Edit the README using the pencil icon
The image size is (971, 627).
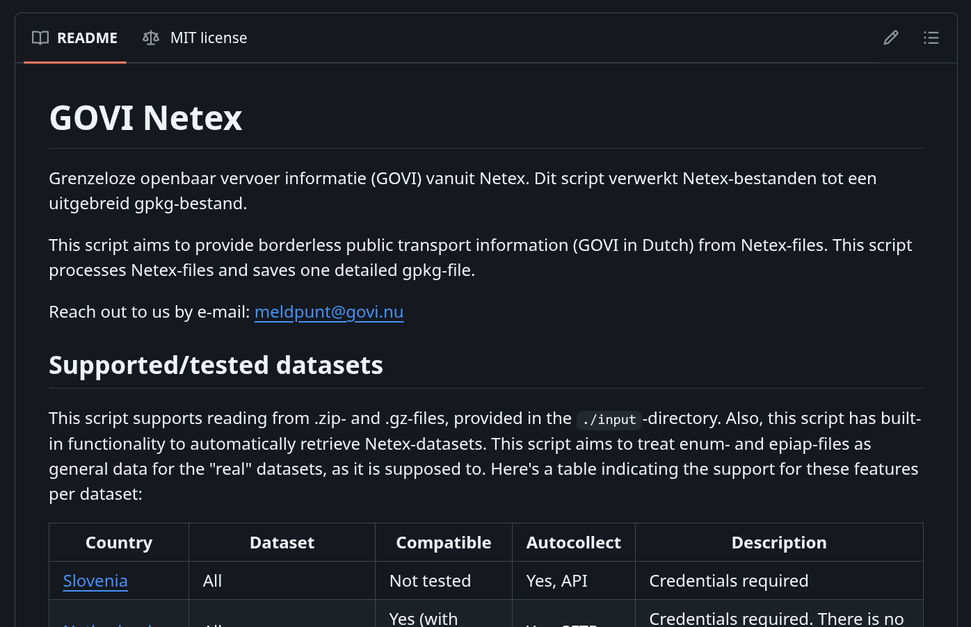pyautogui.click(x=891, y=38)
